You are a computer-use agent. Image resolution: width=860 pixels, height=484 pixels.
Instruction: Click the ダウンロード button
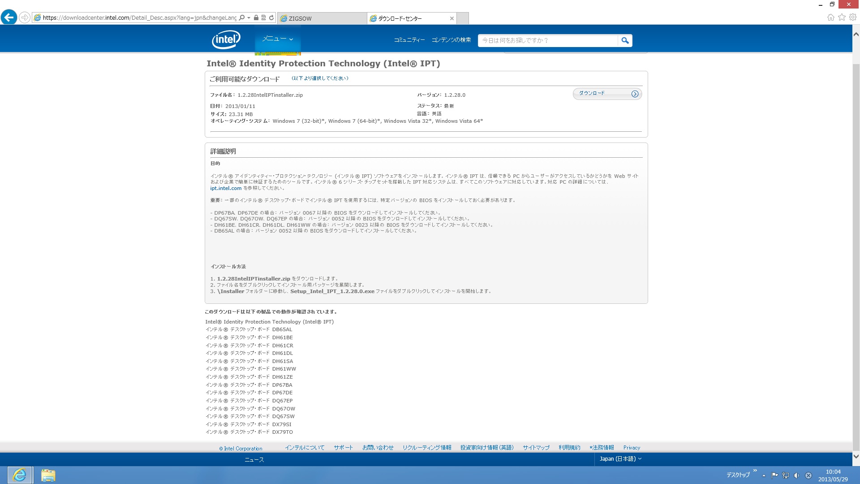tap(607, 93)
